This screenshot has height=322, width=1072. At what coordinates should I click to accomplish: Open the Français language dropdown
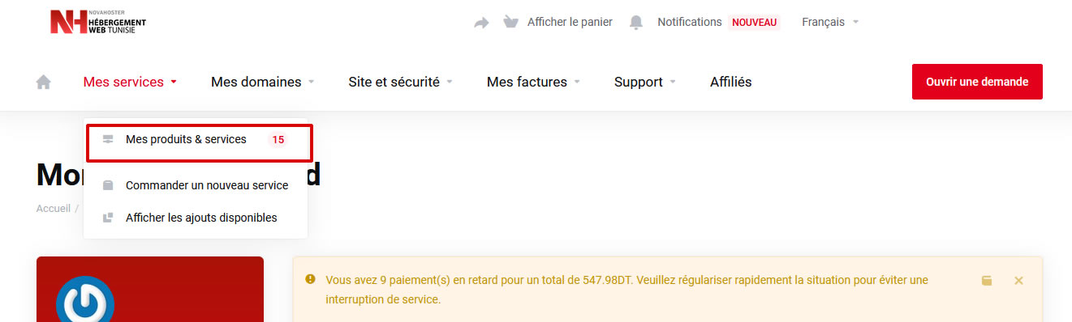click(x=830, y=22)
